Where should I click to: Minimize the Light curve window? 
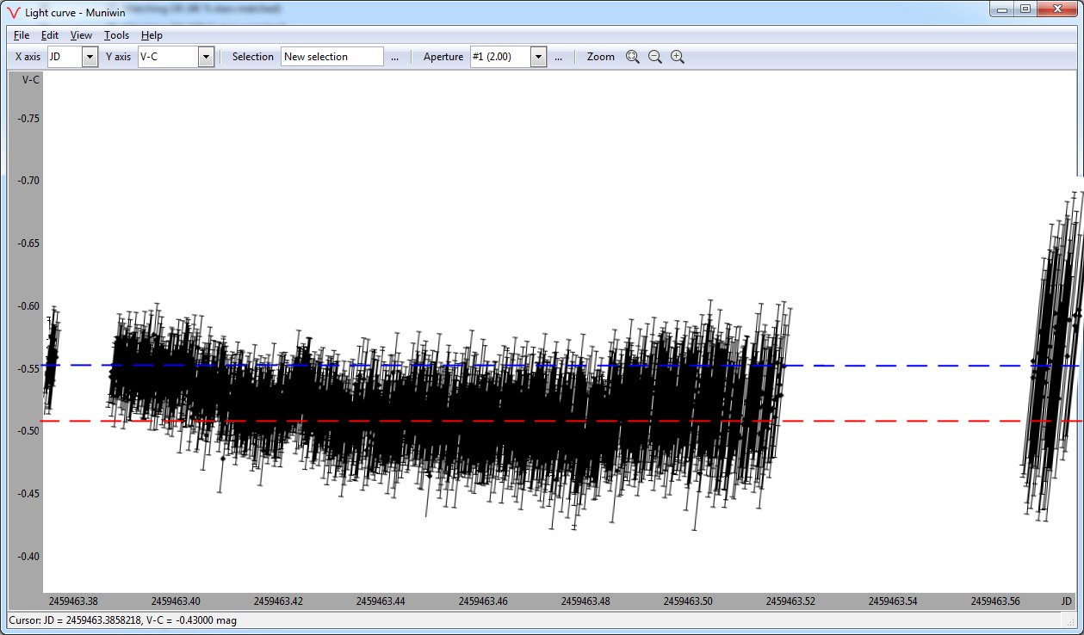pos(1000,9)
